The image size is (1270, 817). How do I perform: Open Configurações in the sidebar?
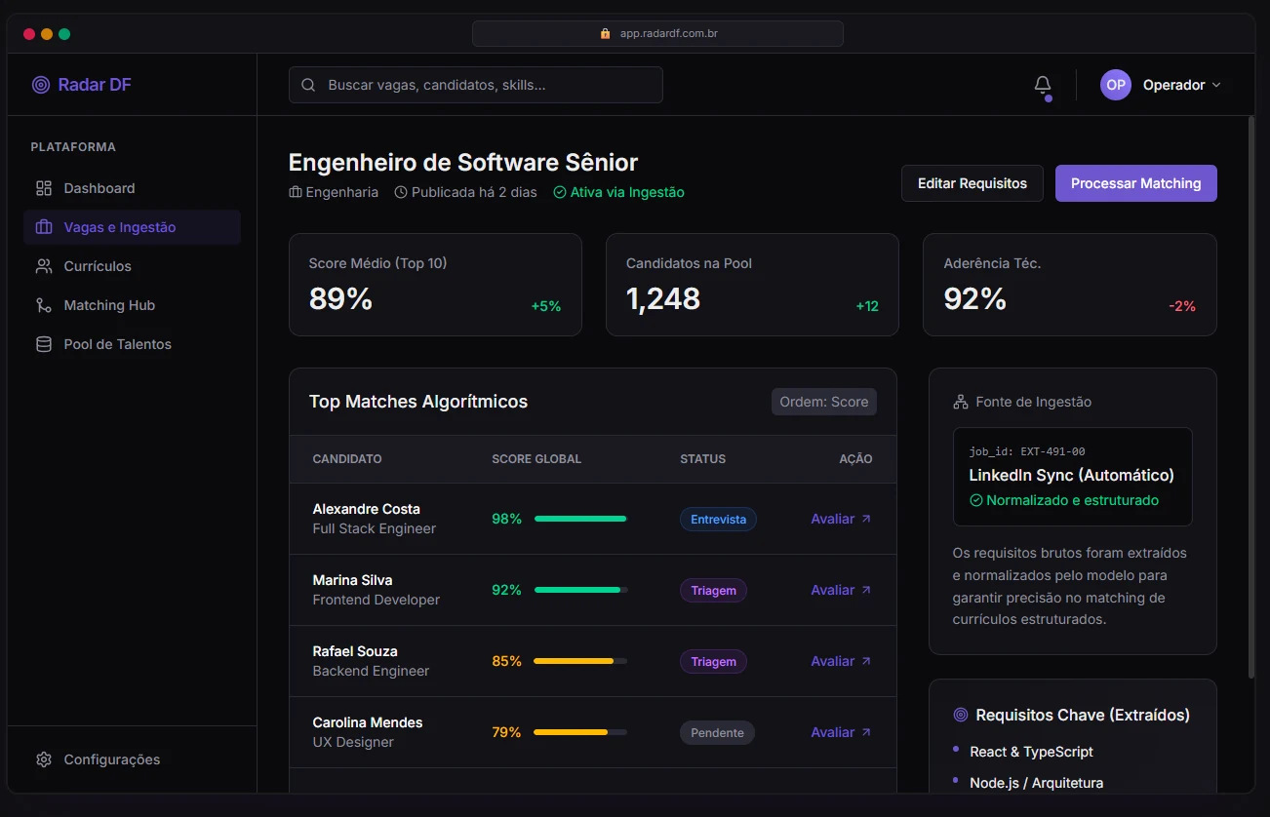[x=133, y=759]
